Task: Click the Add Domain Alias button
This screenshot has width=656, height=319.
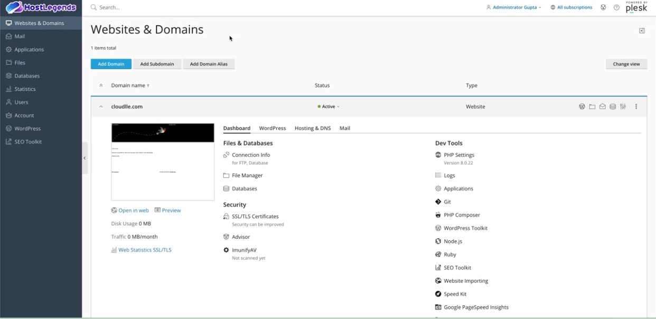Action: tap(209, 64)
